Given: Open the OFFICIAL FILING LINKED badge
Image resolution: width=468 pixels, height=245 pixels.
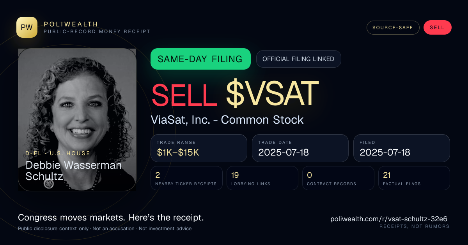Looking at the screenshot, I should click(298, 59).
